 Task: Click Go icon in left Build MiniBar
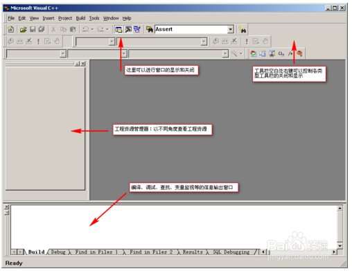[x=47, y=42]
